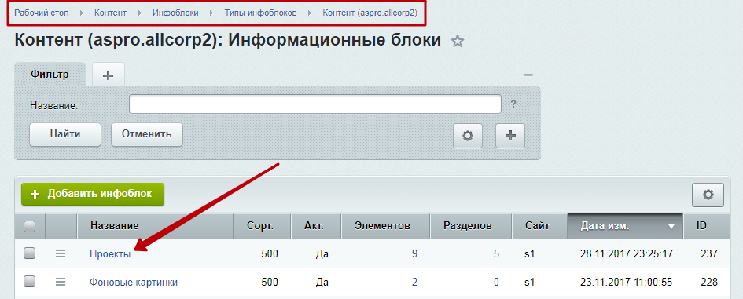Open row actions menu for Фоновые картинки
This screenshot has height=299, width=743.
(x=61, y=282)
